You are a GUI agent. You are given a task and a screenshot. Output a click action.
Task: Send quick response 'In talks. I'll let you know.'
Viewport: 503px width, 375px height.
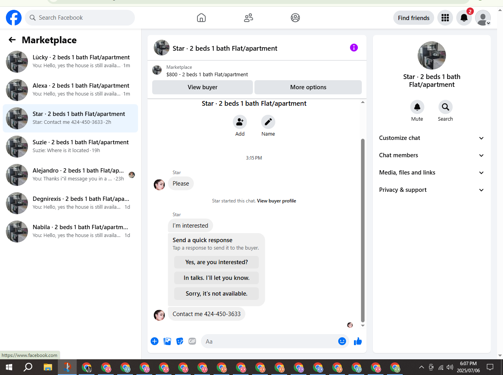(x=217, y=278)
